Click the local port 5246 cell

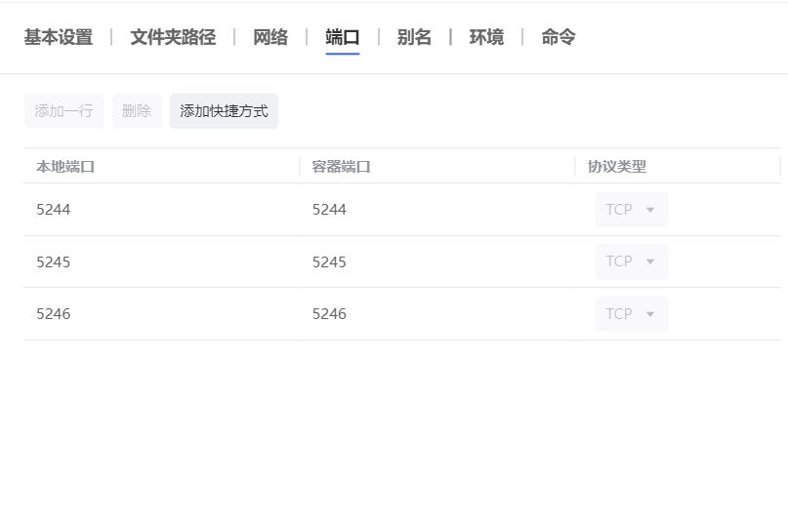point(54,314)
